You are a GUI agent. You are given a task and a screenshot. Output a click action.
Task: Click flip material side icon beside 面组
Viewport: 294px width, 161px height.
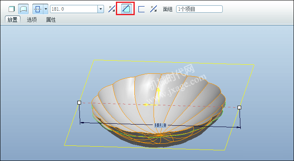(x=154, y=9)
